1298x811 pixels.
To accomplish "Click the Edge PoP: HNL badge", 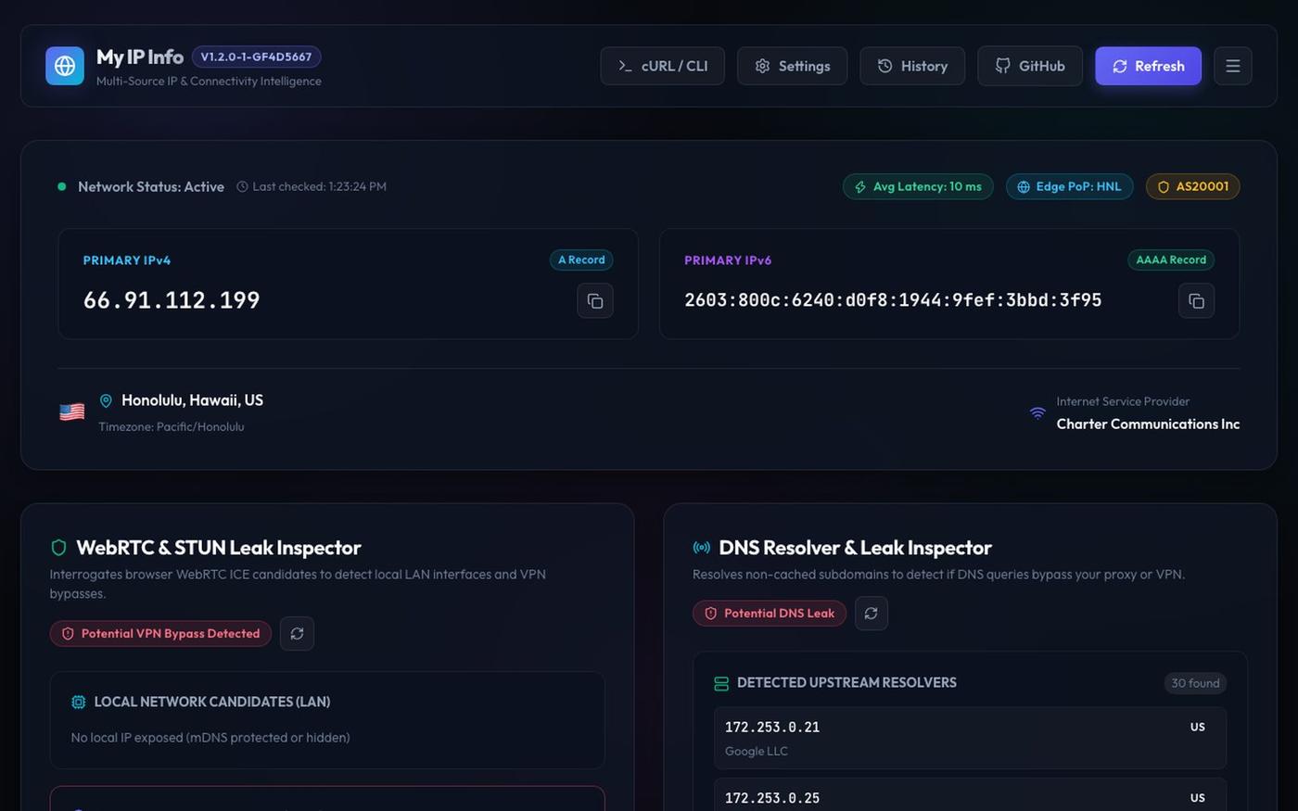I will [x=1070, y=186].
